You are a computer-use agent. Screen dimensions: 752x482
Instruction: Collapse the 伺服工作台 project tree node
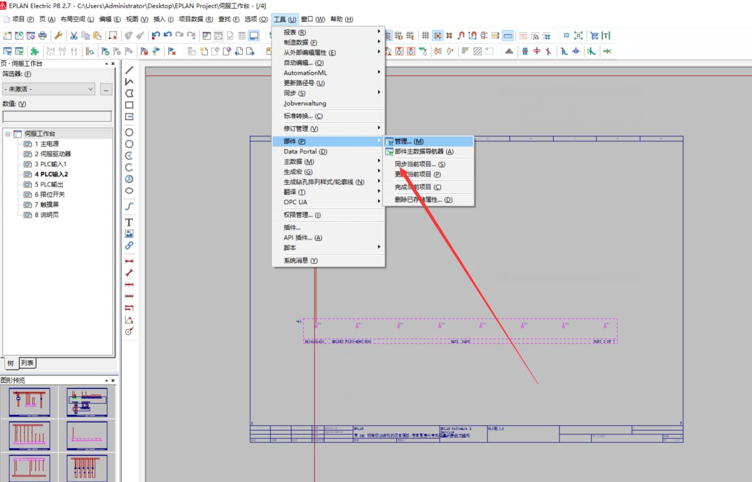coord(8,134)
